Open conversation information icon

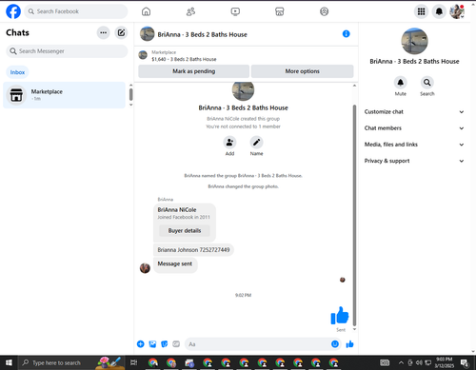tap(346, 34)
